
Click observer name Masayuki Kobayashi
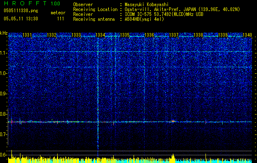147,4
